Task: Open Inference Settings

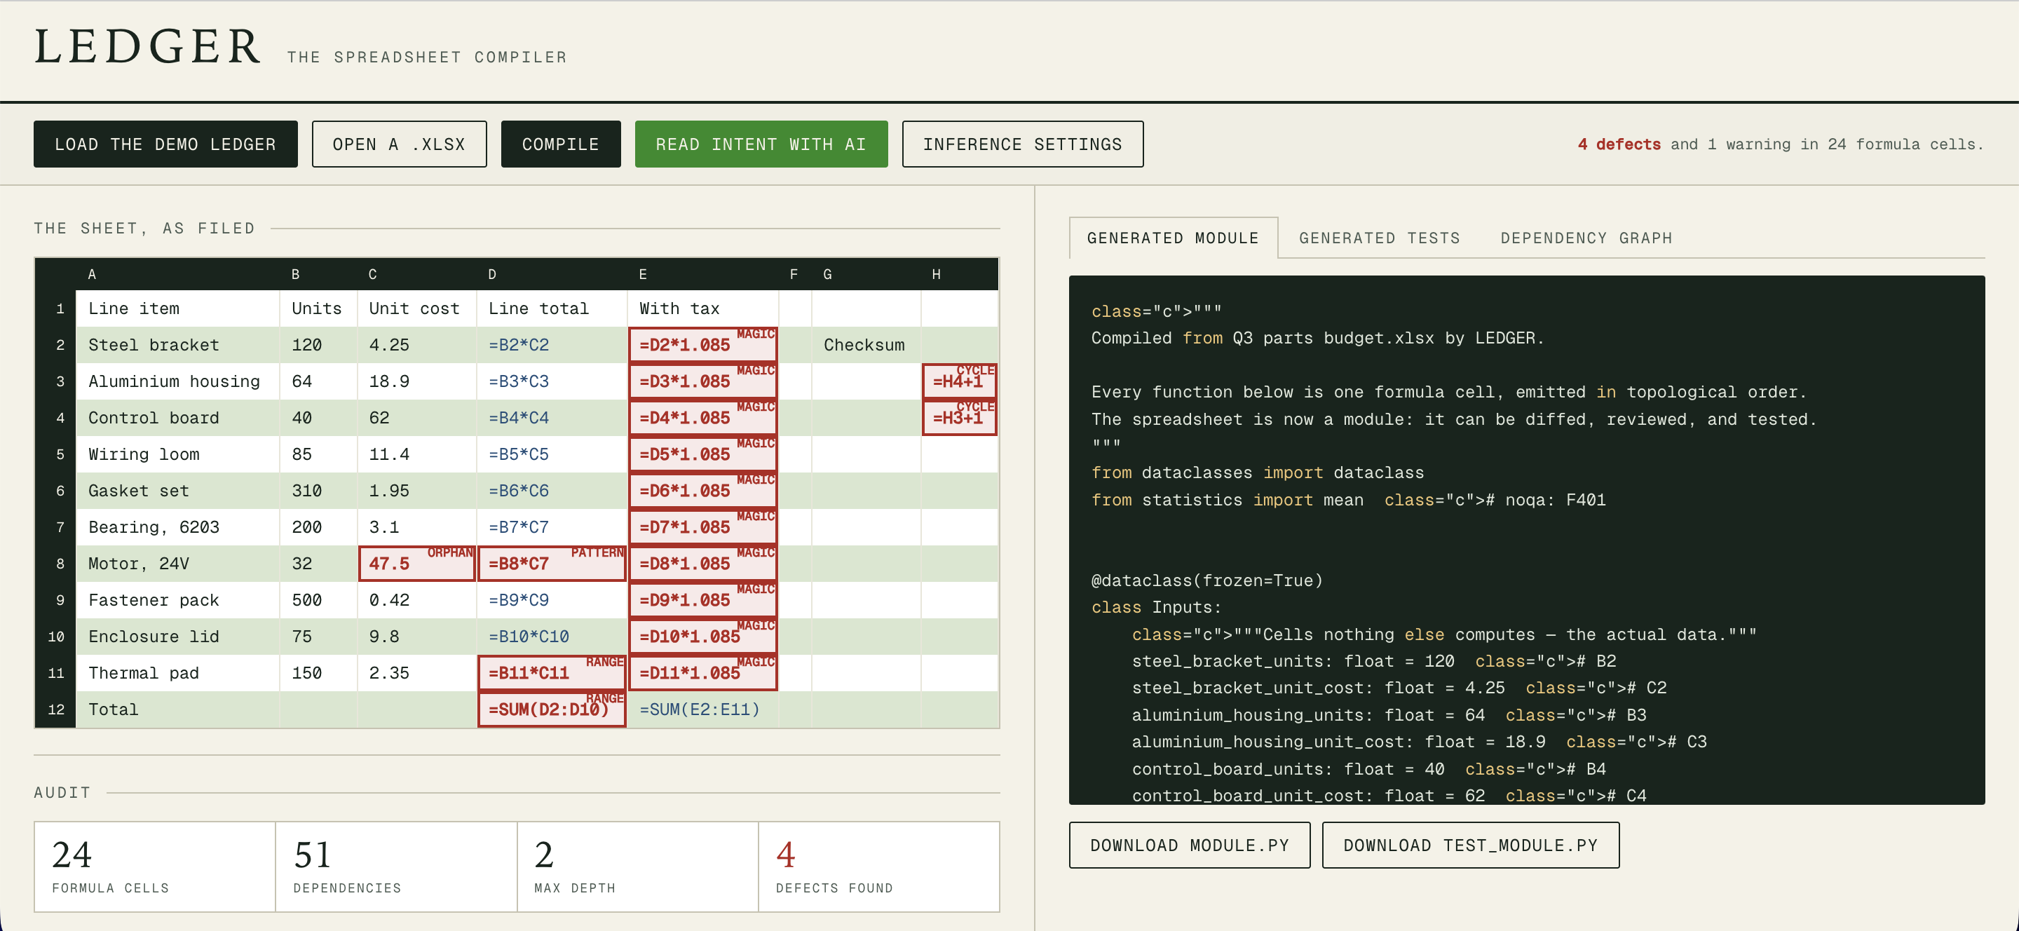Action: click(1022, 144)
